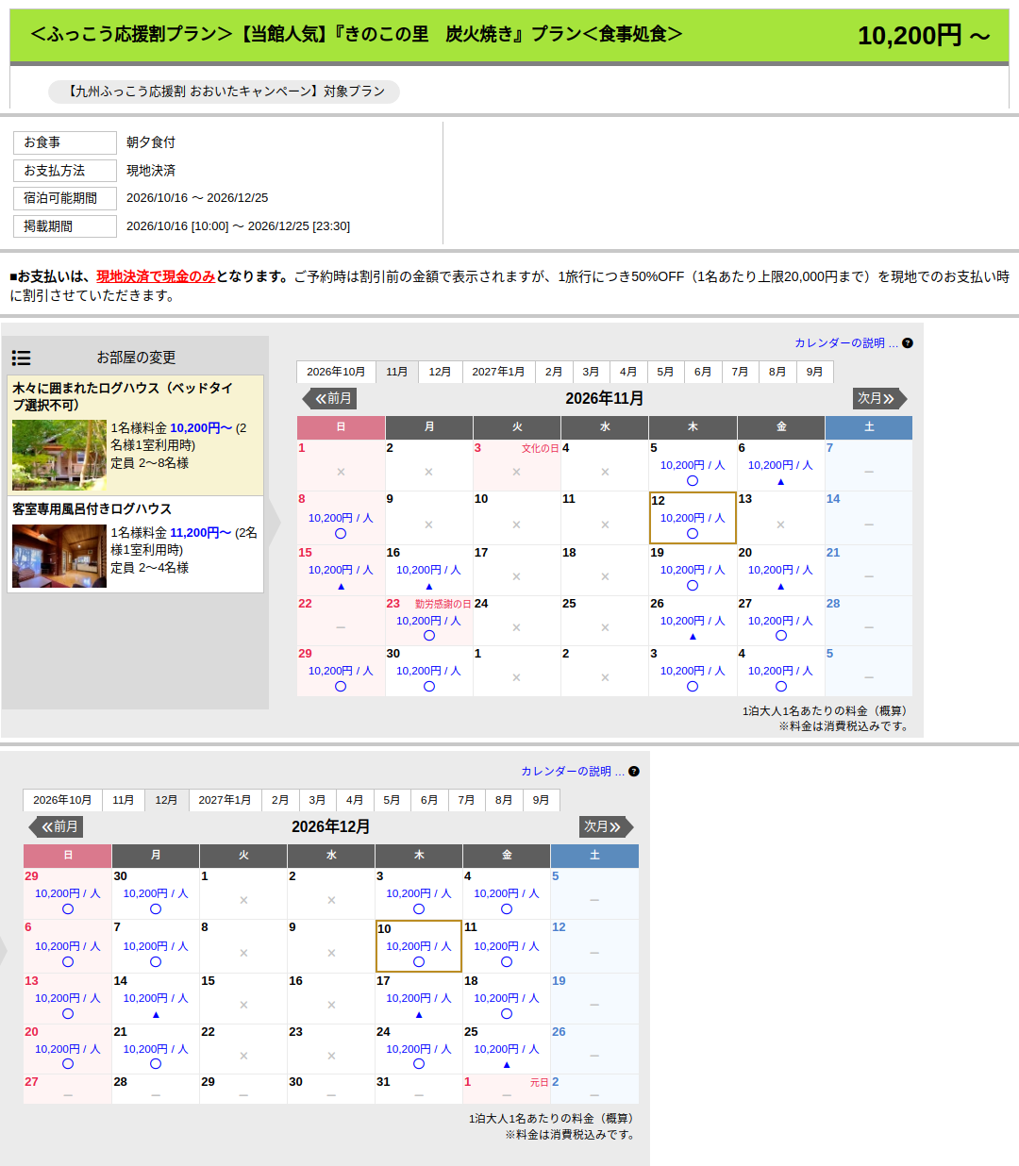Click the 文化の日 holiday label
Image resolution: width=1019 pixels, height=1166 pixels.
point(540,449)
